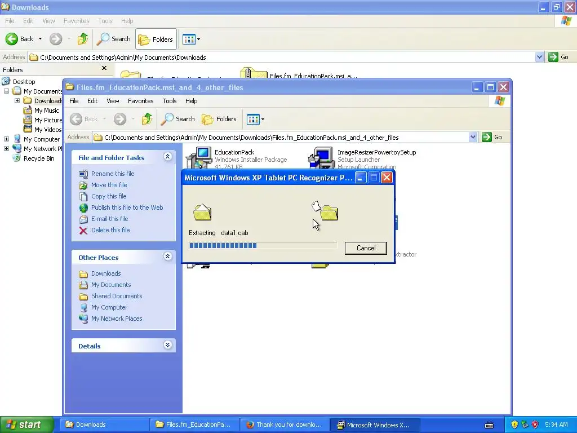Viewport: 577px width, 433px height.
Task: Switch to Files.fm_EducationPa taskbar button
Action: pyautogui.click(x=194, y=425)
